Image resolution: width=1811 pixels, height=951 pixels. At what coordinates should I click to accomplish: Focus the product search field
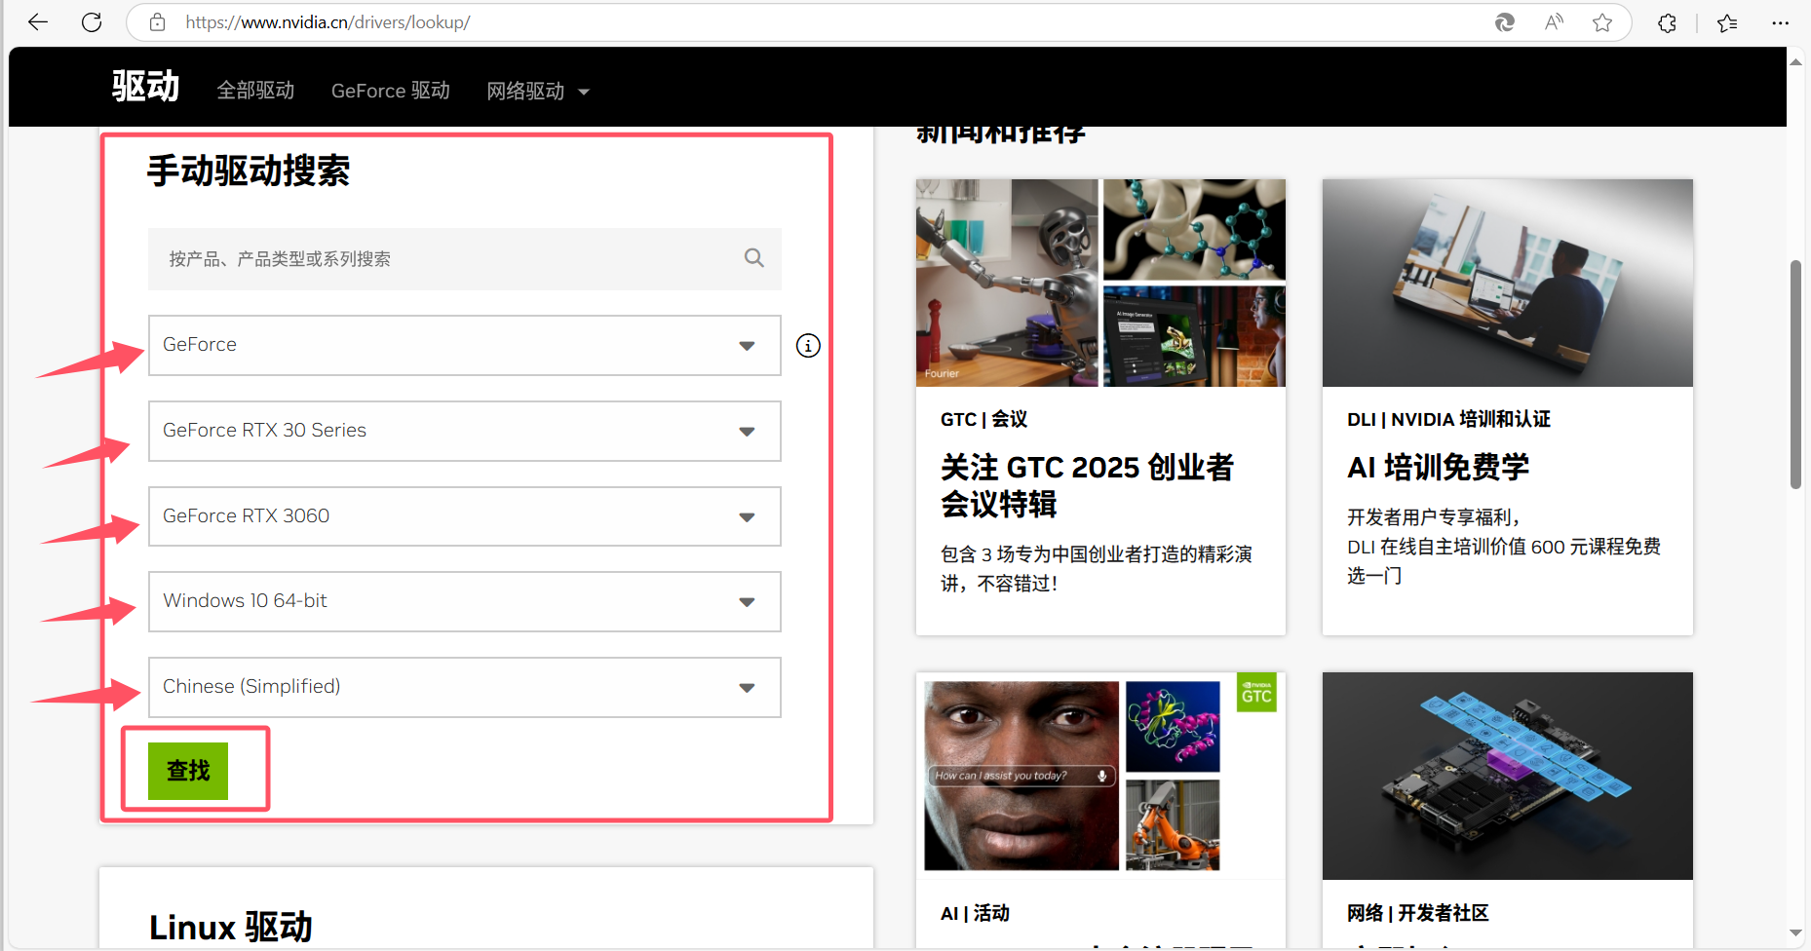(464, 258)
